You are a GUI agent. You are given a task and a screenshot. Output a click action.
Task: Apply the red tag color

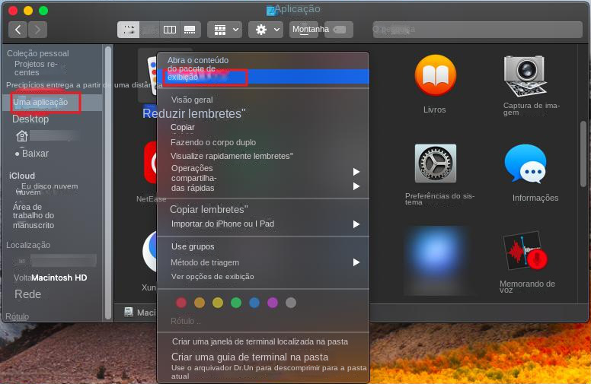[181, 303]
